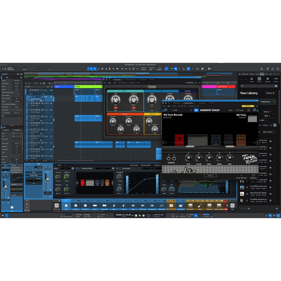Select the Paint (pencil) tool

click(x=99, y=69)
